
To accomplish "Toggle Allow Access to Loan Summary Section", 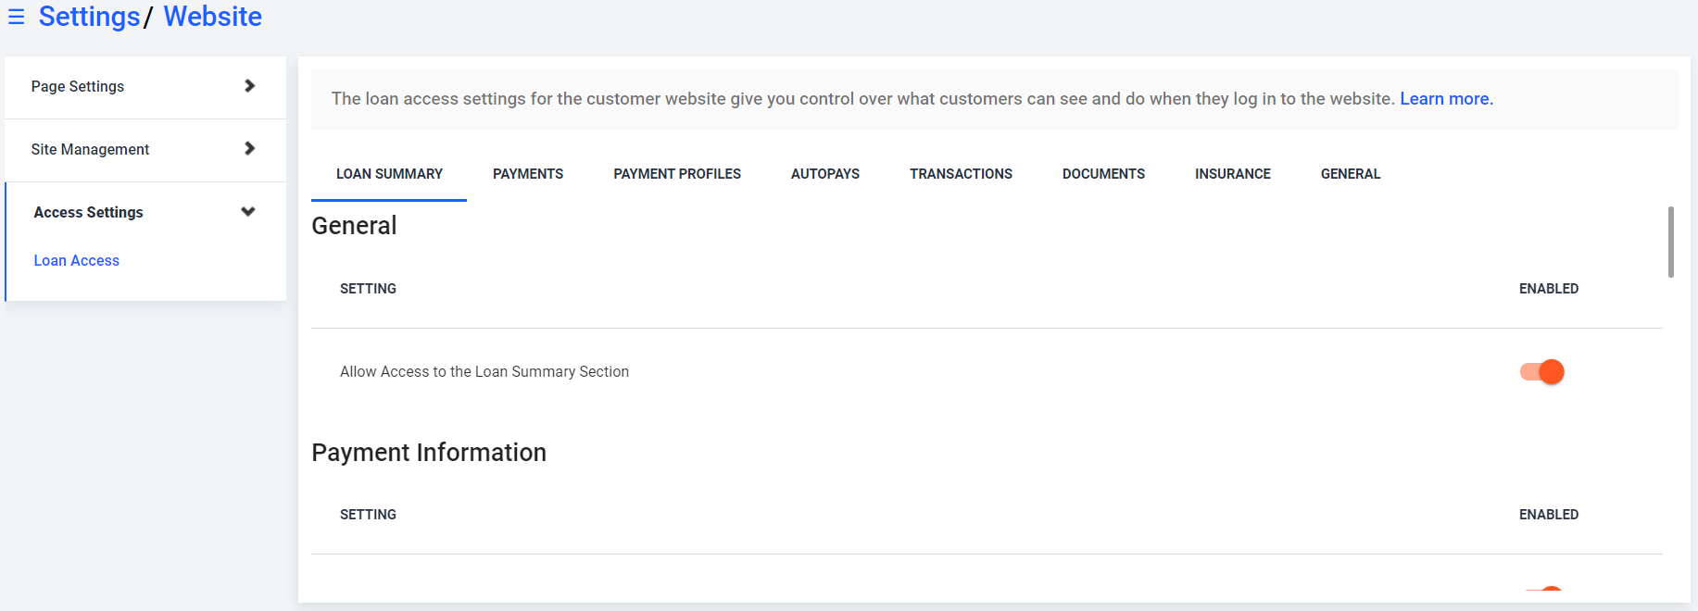I will (x=1542, y=372).
